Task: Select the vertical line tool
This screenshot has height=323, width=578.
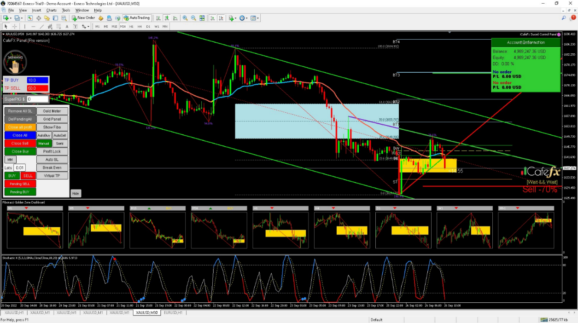Action: (24, 26)
